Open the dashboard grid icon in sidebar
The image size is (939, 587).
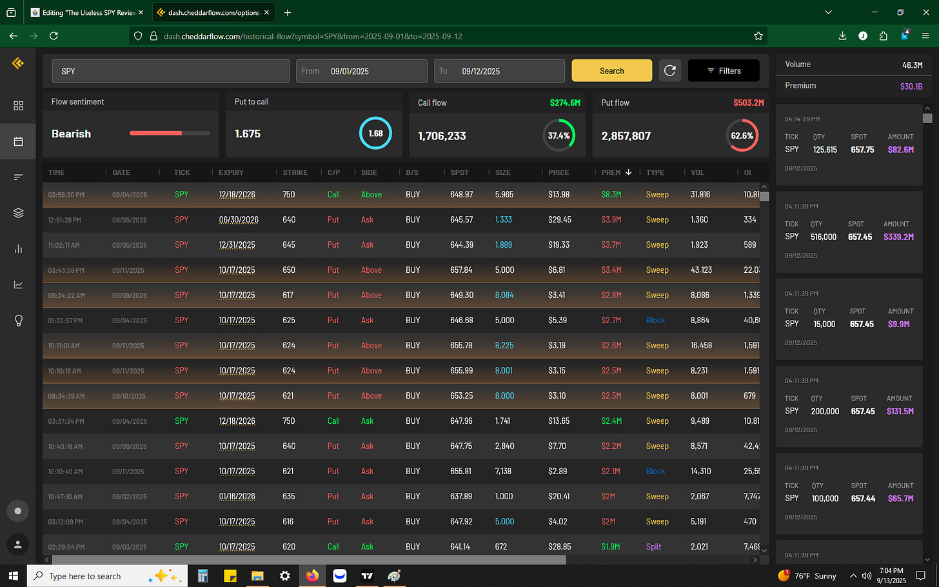[x=18, y=105]
